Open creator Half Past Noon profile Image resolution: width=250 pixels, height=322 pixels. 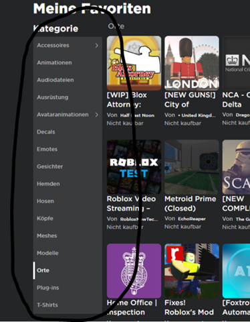pos(137,115)
